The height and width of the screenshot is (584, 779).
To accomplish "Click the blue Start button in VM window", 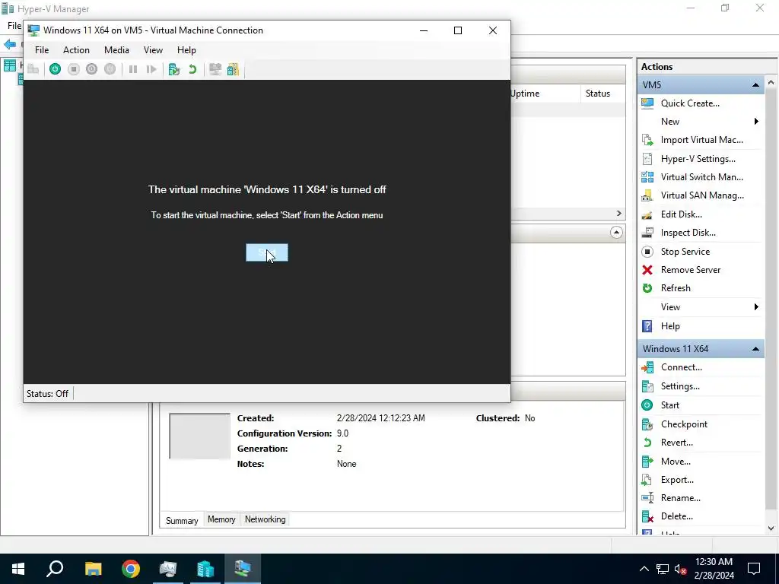I will (267, 252).
